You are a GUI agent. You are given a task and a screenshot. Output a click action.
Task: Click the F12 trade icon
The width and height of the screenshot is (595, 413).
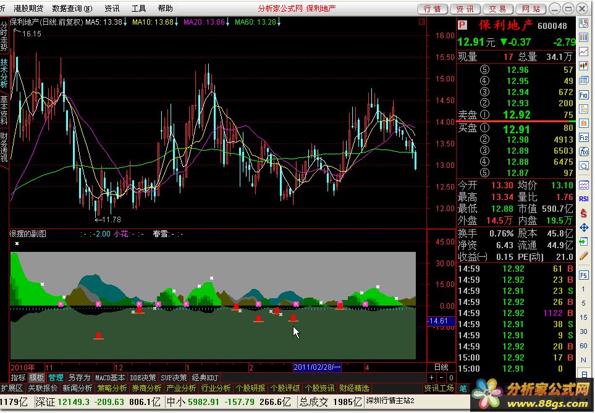(x=584, y=137)
